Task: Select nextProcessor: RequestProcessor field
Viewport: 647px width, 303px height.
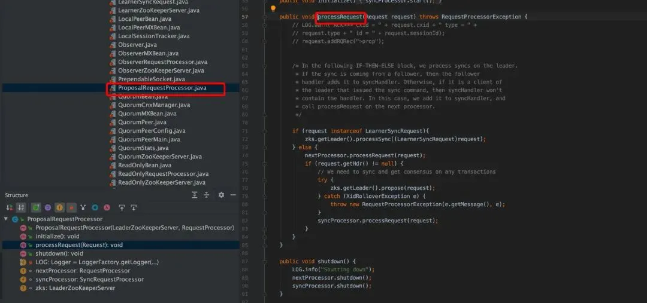Action: pos(83,271)
